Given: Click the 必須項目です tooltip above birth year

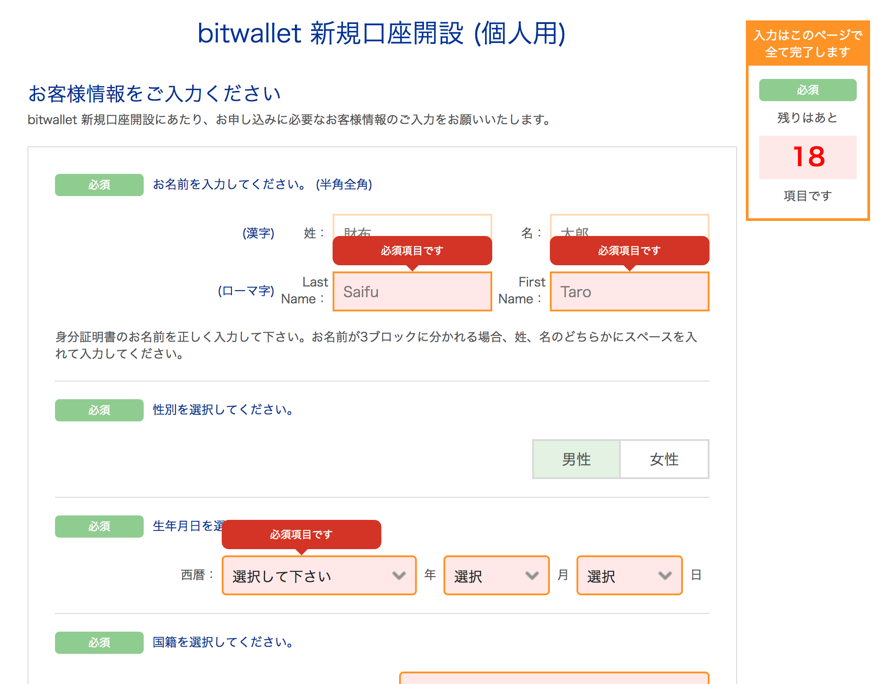Looking at the screenshot, I should click(301, 535).
